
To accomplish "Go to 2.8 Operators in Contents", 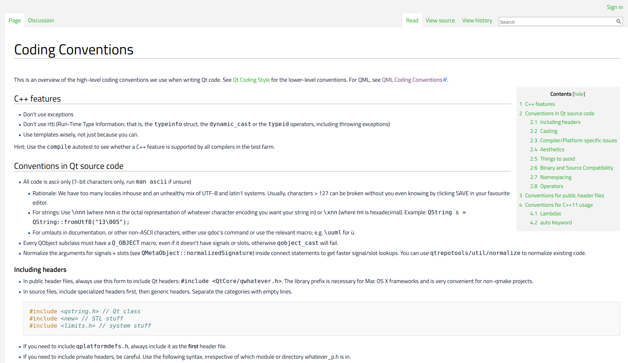I will [547, 186].
